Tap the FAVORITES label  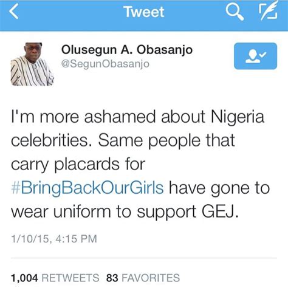point(151,278)
